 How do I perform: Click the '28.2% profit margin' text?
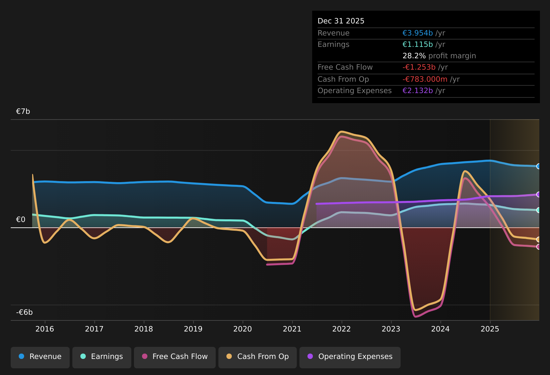coord(439,56)
